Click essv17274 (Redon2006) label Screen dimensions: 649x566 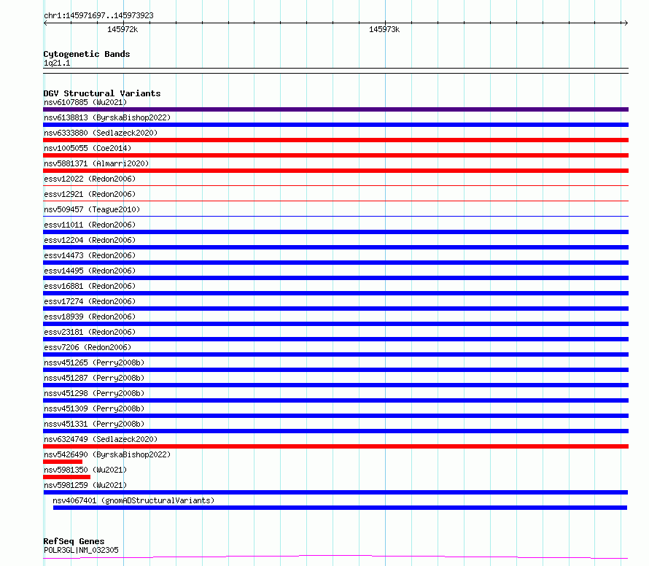point(90,301)
